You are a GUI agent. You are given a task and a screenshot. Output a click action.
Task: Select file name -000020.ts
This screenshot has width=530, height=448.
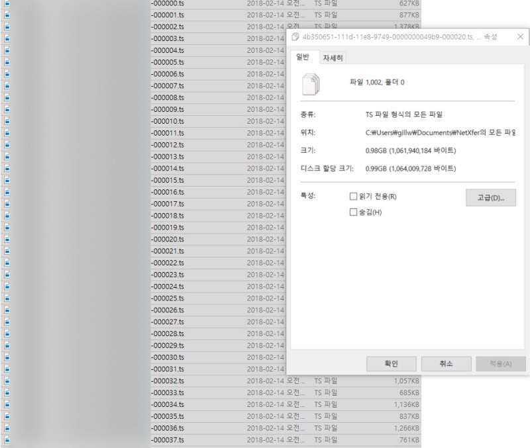coord(168,240)
